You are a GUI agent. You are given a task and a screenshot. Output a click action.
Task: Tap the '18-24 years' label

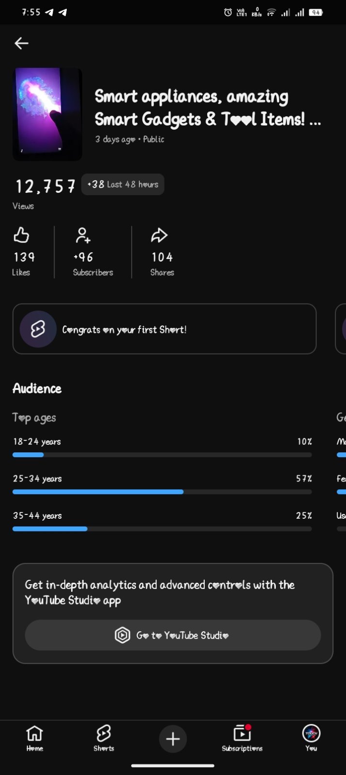pos(37,442)
